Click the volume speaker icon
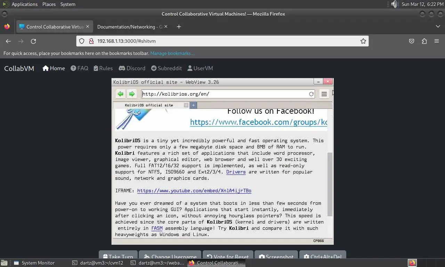Viewport: 445px width, 267px height. (x=394, y=4)
